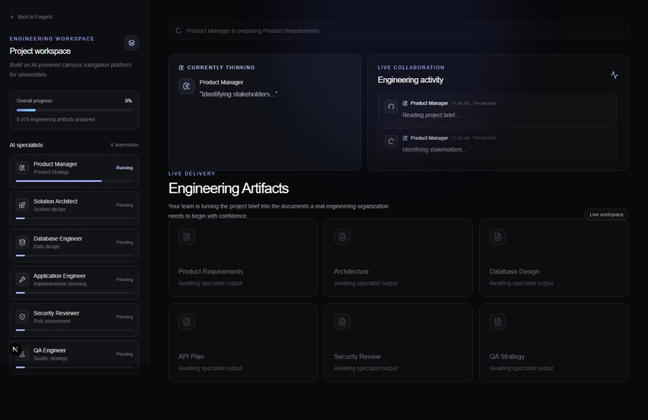Viewport: 648px width, 420px height.
Task: Click the Database Design document icon
Action: (x=498, y=237)
